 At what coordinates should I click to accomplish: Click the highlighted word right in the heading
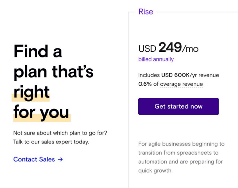(x=31, y=93)
